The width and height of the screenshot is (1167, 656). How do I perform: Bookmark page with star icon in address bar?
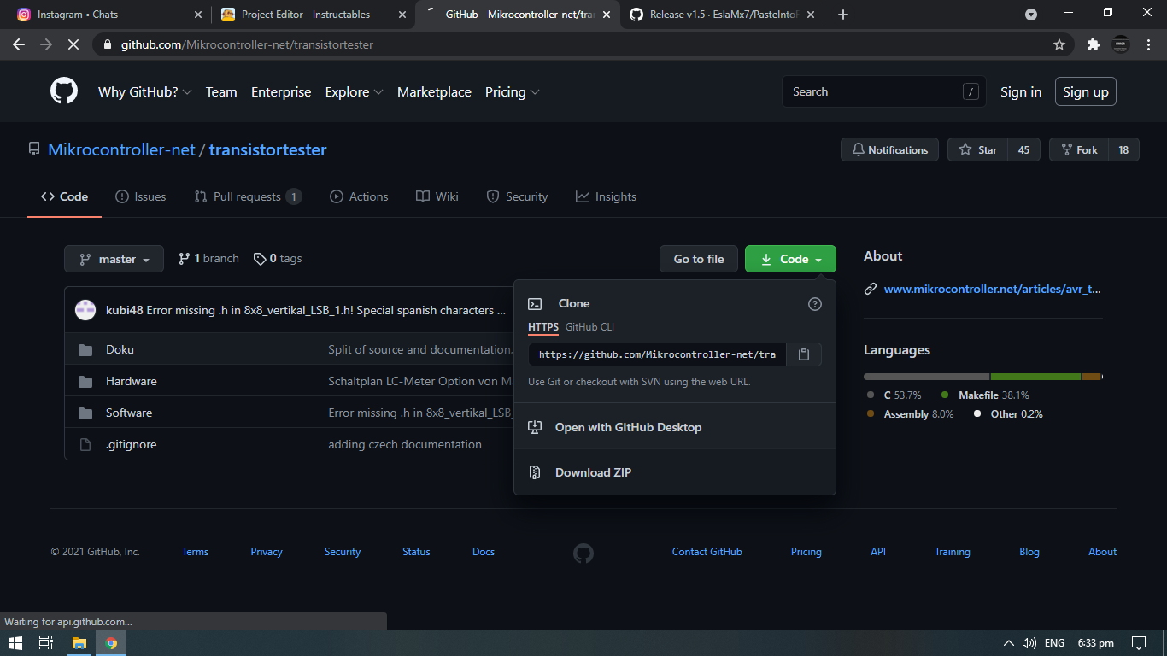click(x=1059, y=44)
